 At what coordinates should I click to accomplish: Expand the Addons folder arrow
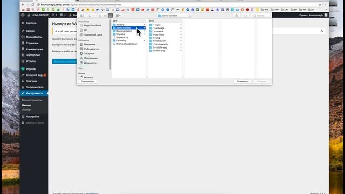tap(144, 25)
